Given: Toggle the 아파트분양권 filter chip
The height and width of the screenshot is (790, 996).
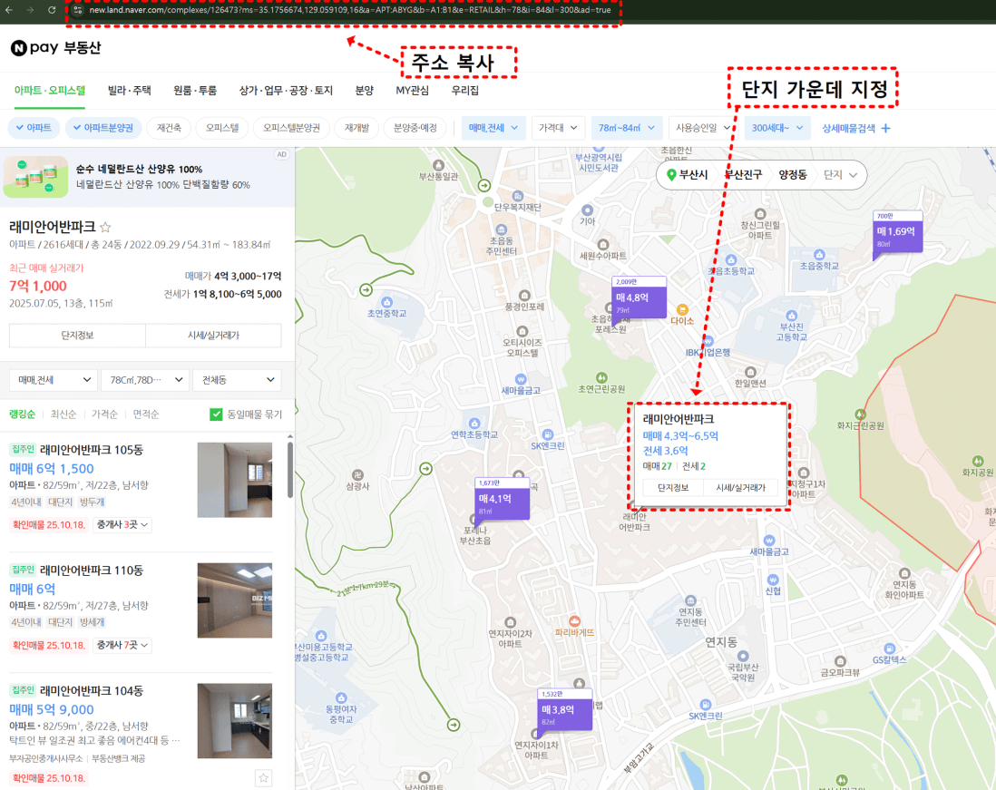Looking at the screenshot, I should tap(103, 128).
